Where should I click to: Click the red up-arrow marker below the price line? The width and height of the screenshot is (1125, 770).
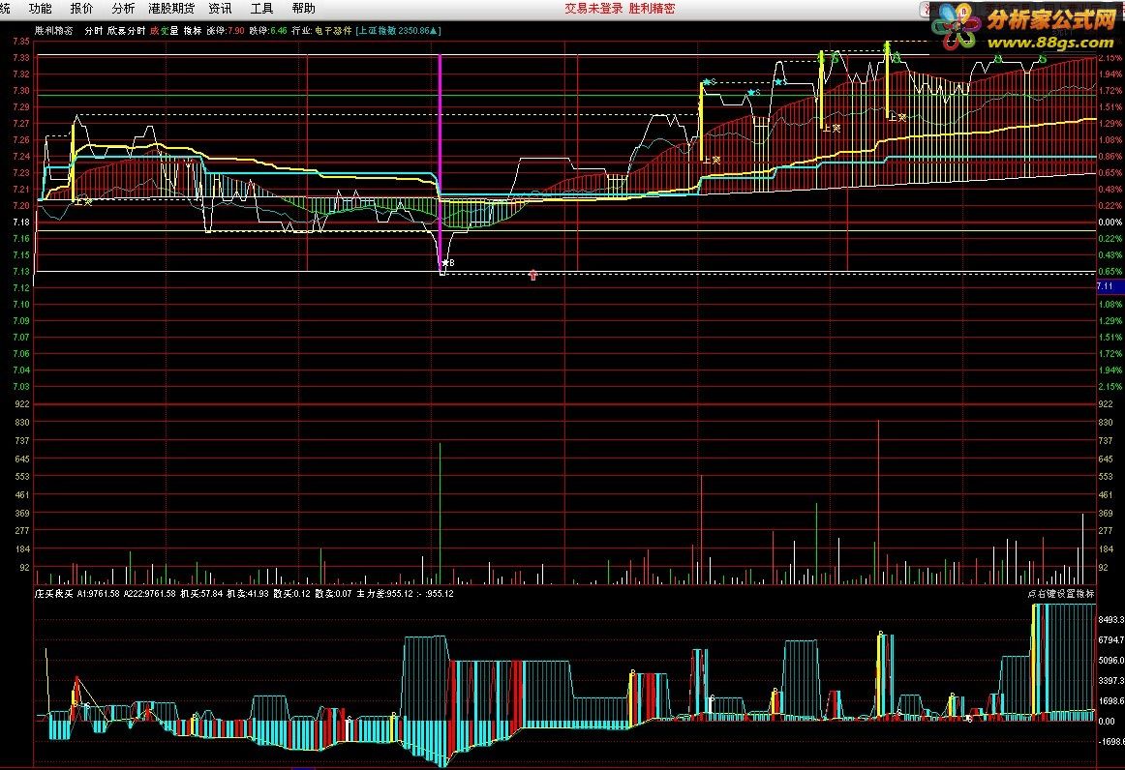532,275
